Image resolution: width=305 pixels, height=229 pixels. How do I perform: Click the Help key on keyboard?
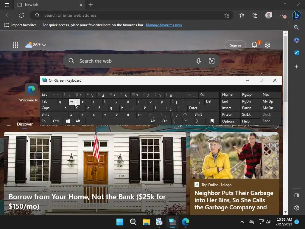250,121
